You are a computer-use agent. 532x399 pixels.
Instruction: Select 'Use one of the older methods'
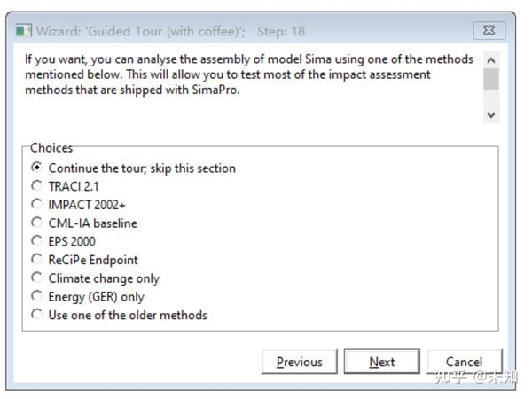coord(36,315)
